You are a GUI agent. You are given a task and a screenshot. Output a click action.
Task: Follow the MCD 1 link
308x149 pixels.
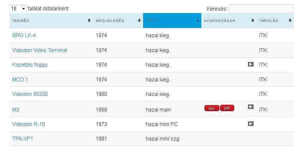pyautogui.click(x=20, y=80)
